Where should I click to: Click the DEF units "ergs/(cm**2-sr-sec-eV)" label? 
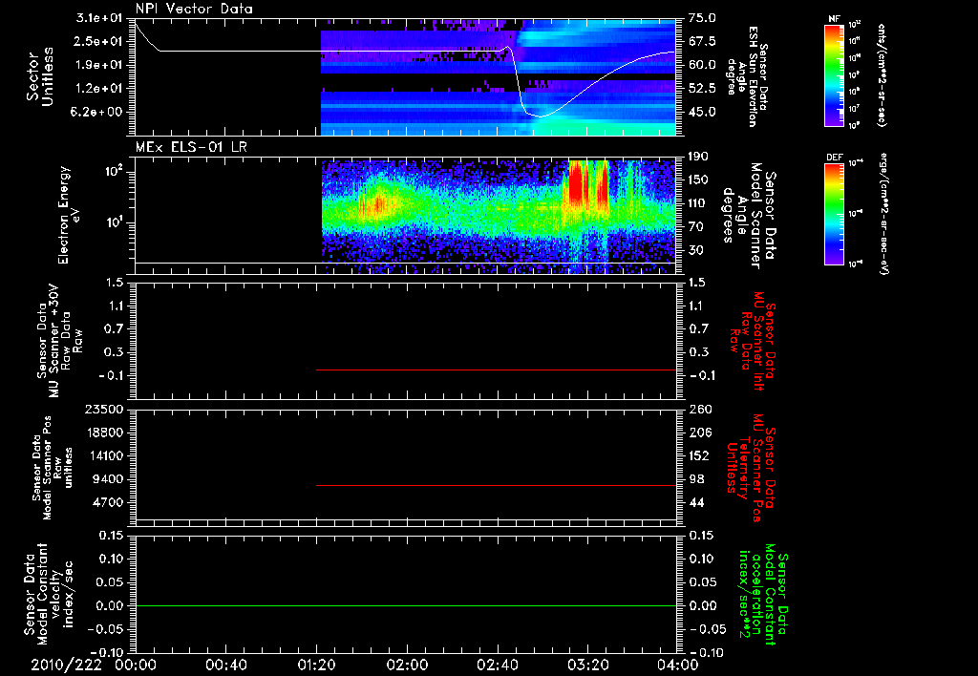(x=882, y=214)
